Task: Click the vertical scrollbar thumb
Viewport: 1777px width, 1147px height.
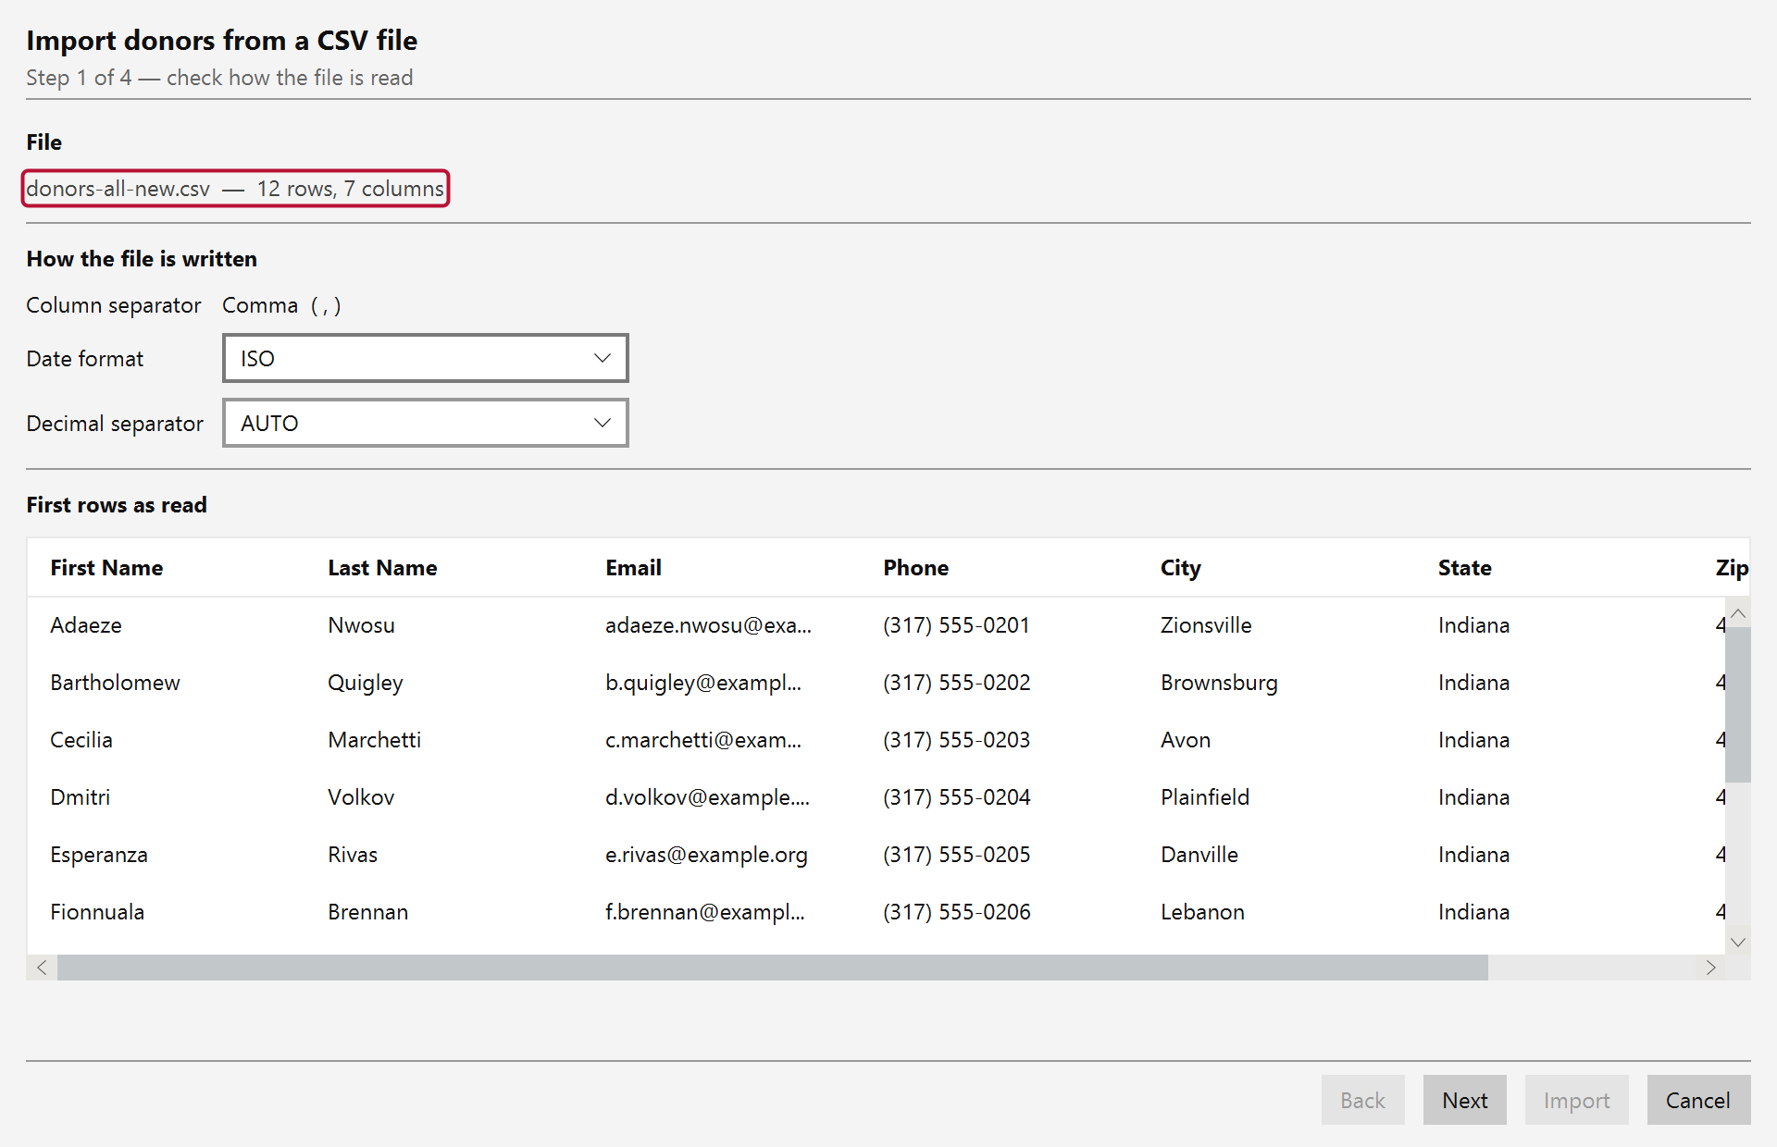Action: tap(1738, 705)
